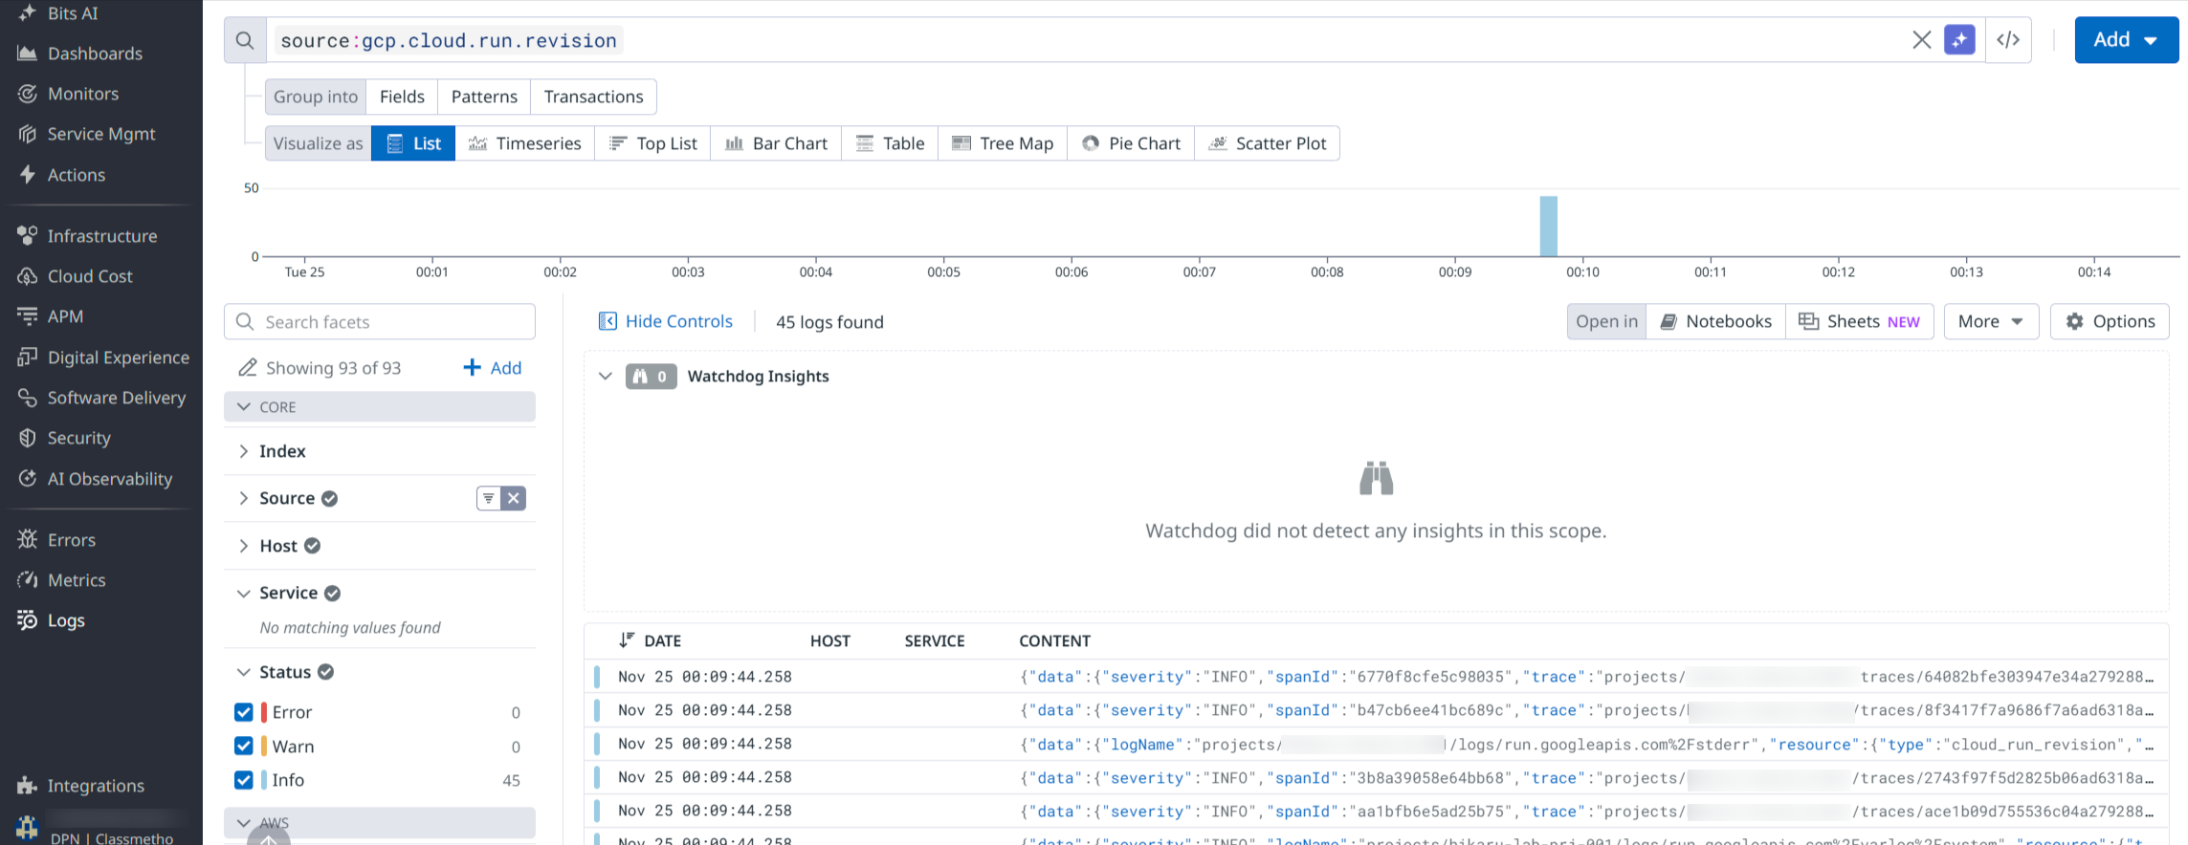Collapse the Watchdog Insights section
This screenshot has height=845, width=2188.
click(605, 377)
